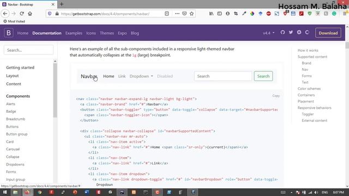Open Home in Bootstrap top navigation
This screenshot has width=349, height=196.
(x=23, y=33)
